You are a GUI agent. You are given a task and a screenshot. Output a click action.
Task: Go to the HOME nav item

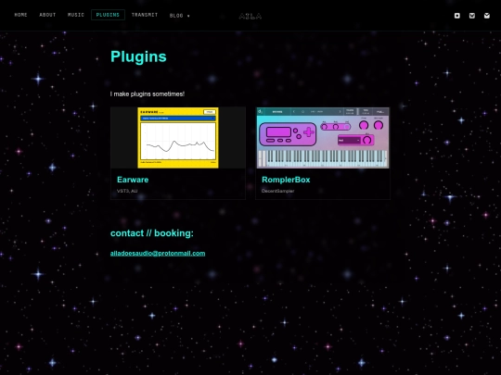tap(20, 15)
